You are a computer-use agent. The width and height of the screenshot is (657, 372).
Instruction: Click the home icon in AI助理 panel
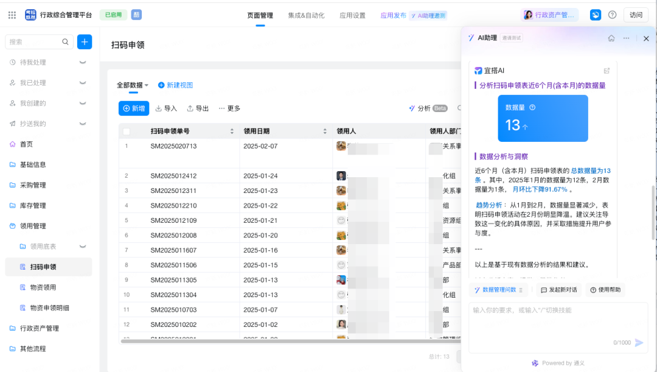pos(611,38)
